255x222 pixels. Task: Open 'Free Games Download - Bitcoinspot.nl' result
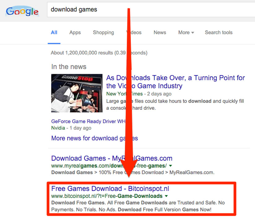tap(110, 189)
